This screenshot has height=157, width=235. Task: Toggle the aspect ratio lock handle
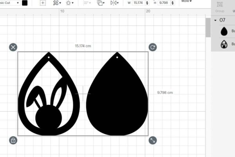tap(13, 140)
